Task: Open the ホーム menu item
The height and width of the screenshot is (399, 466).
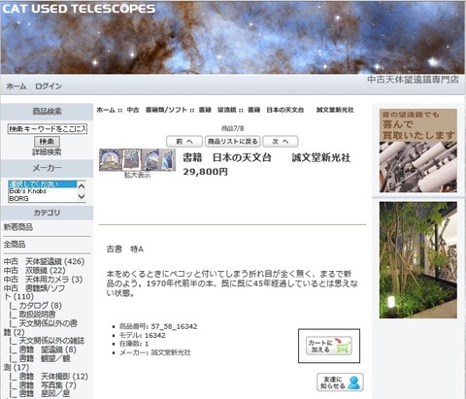Action: point(17,86)
